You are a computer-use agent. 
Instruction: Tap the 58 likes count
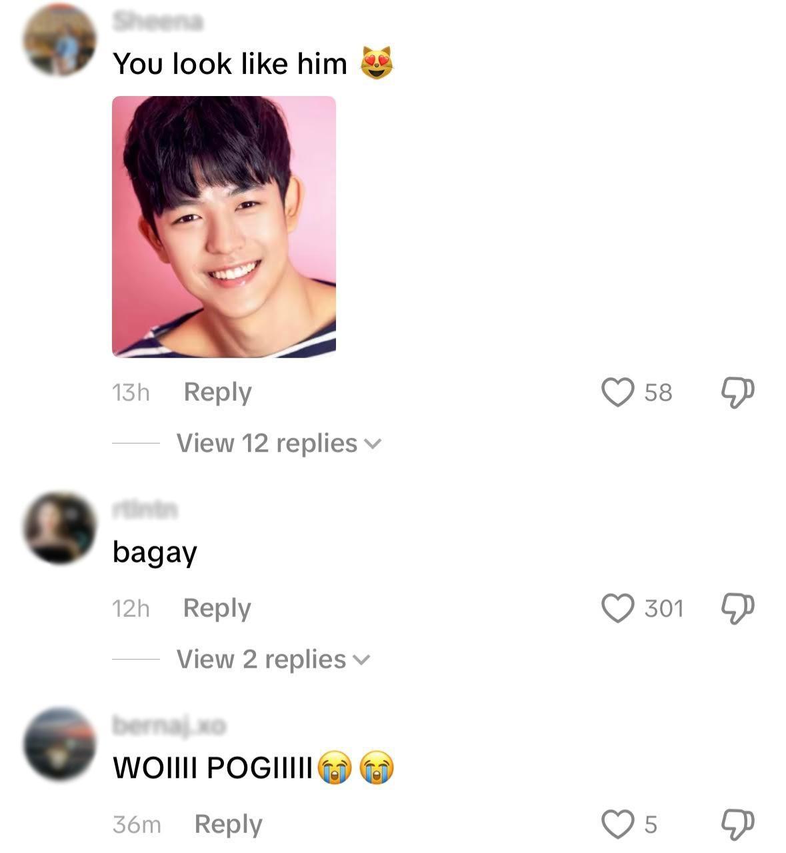pos(658,393)
